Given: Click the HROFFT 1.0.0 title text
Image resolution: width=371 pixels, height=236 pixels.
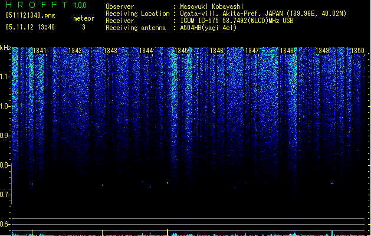Looking at the screenshot, I should point(46,5).
